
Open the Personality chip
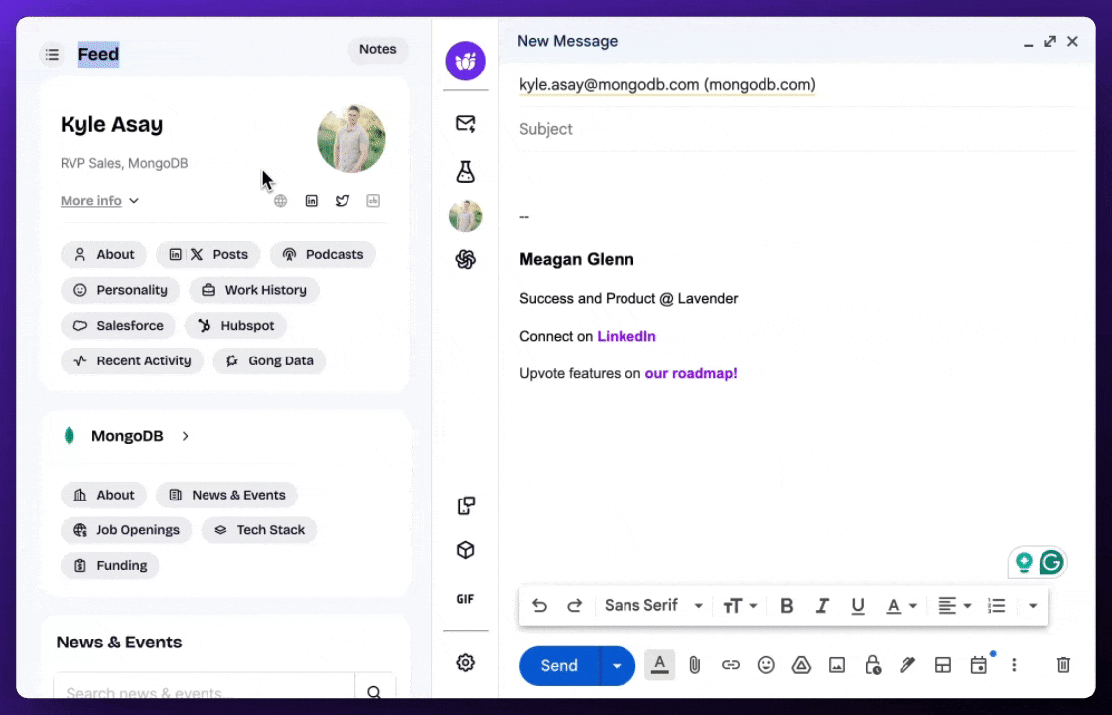pyautogui.click(x=120, y=290)
